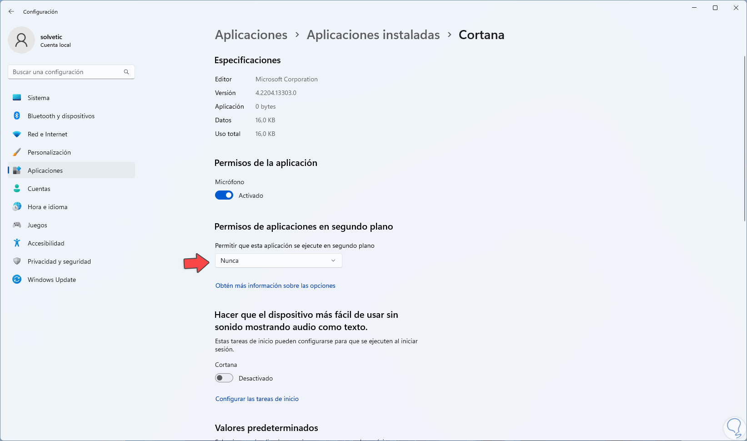This screenshot has height=441, width=747.
Task: Click the search magnifier icon
Action: [126, 72]
